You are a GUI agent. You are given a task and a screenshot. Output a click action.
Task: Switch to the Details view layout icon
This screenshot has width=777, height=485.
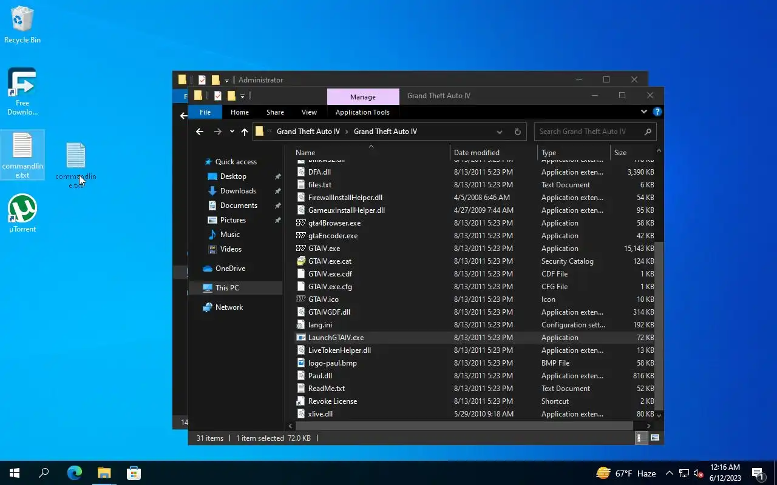pos(640,438)
